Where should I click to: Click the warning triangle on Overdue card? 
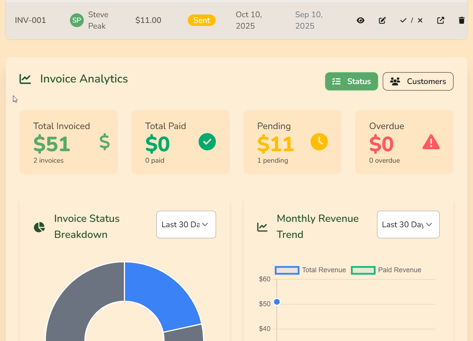(431, 142)
